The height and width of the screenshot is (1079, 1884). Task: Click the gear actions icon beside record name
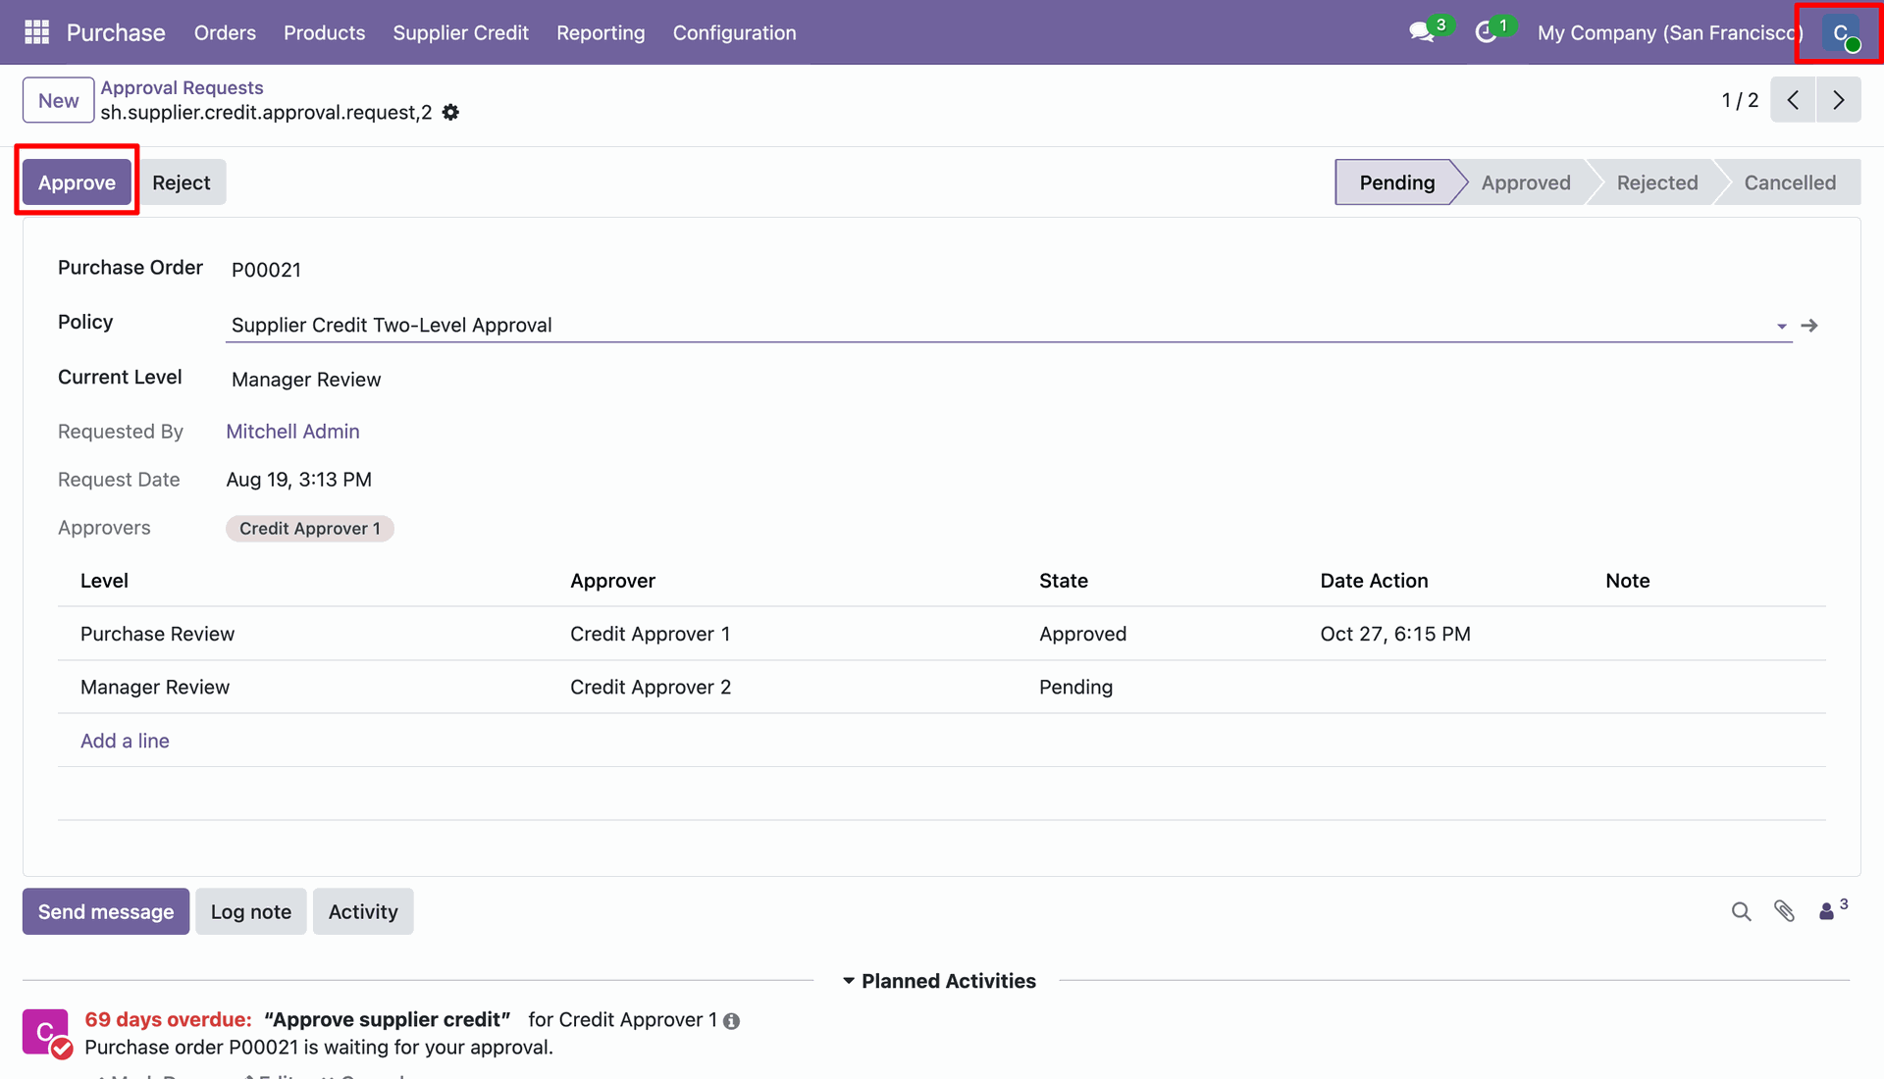(x=450, y=113)
